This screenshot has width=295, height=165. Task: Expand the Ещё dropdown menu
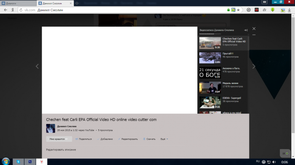pos(164,139)
